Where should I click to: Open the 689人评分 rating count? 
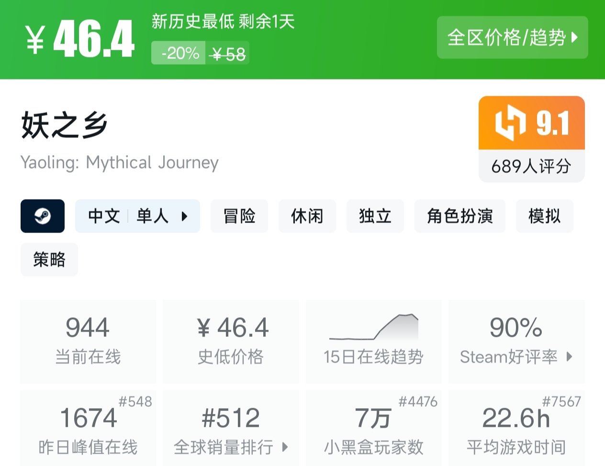coord(531,166)
